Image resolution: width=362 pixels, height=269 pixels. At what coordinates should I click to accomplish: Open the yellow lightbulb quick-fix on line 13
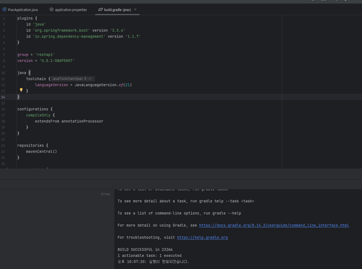coord(21,90)
